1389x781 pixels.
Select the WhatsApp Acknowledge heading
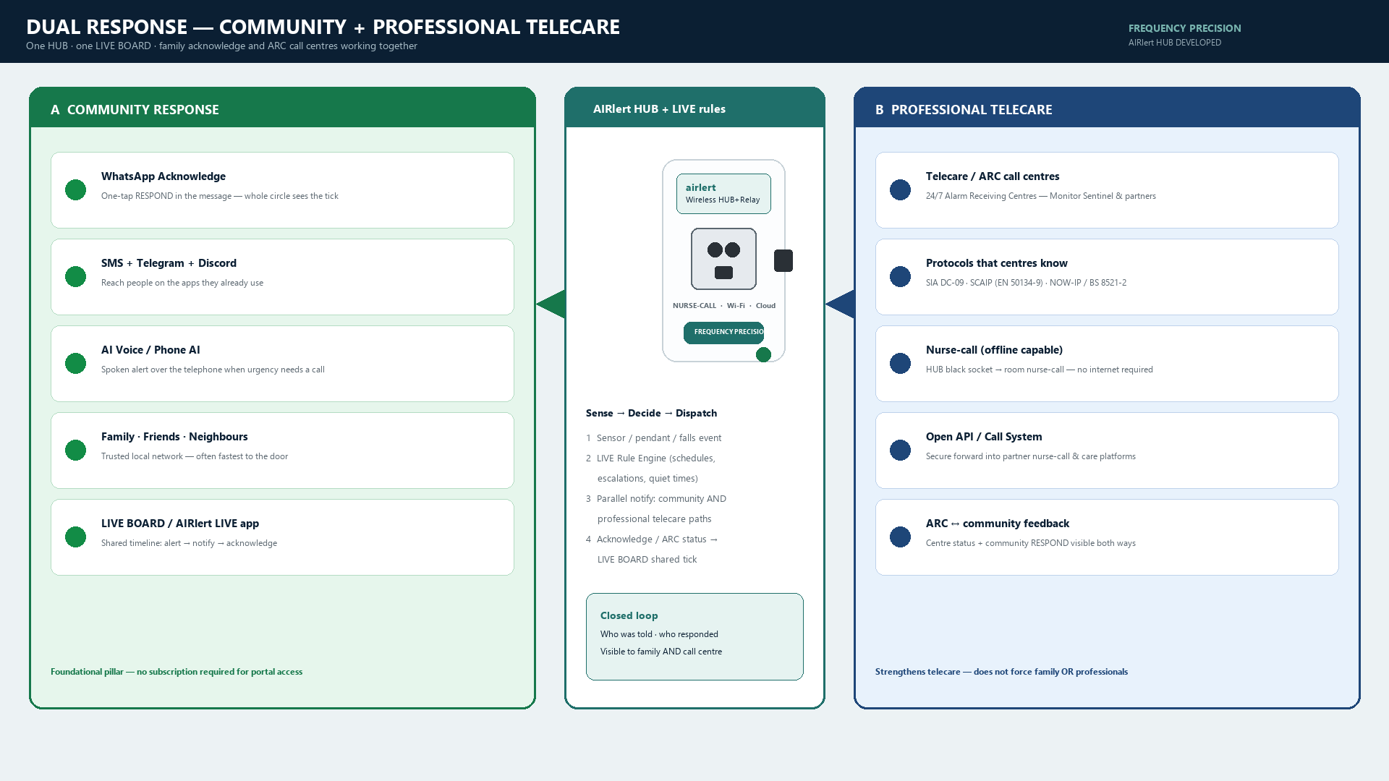point(163,176)
